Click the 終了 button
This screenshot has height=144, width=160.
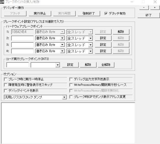point(149,15)
